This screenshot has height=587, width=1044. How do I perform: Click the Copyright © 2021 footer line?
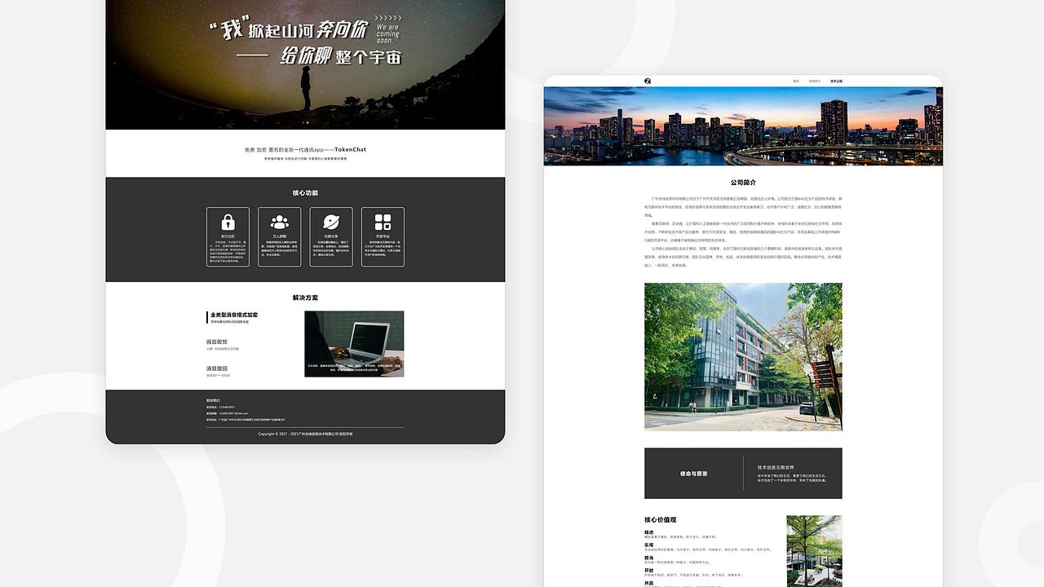point(305,434)
